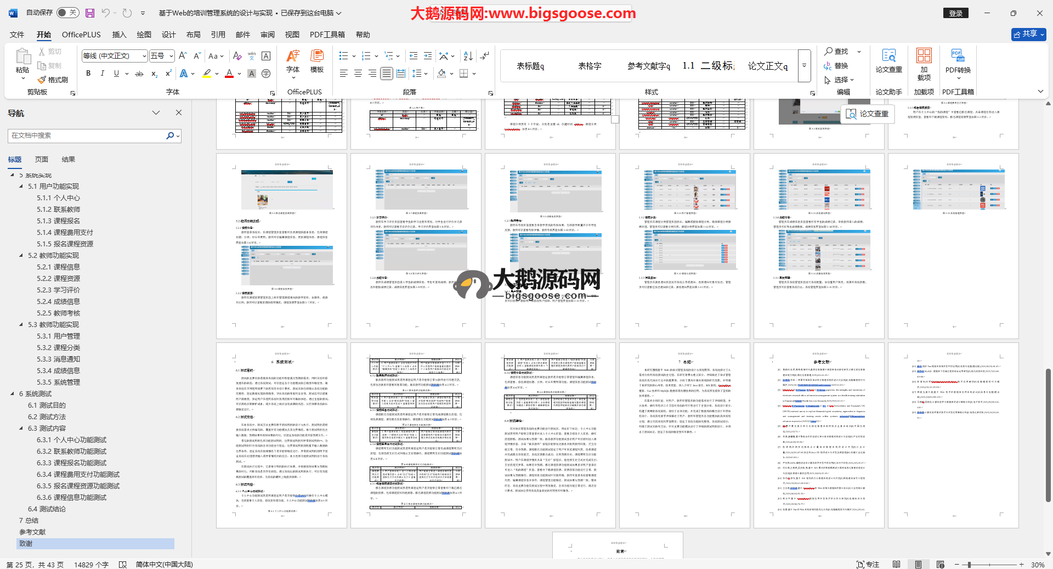This screenshot has width=1053, height=569.
Task: Open the font name dropdown
Action: click(x=144, y=56)
